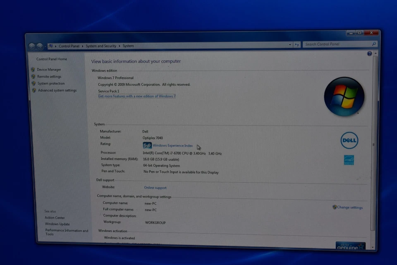Click the blue Help question mark icon

(369, 54)
